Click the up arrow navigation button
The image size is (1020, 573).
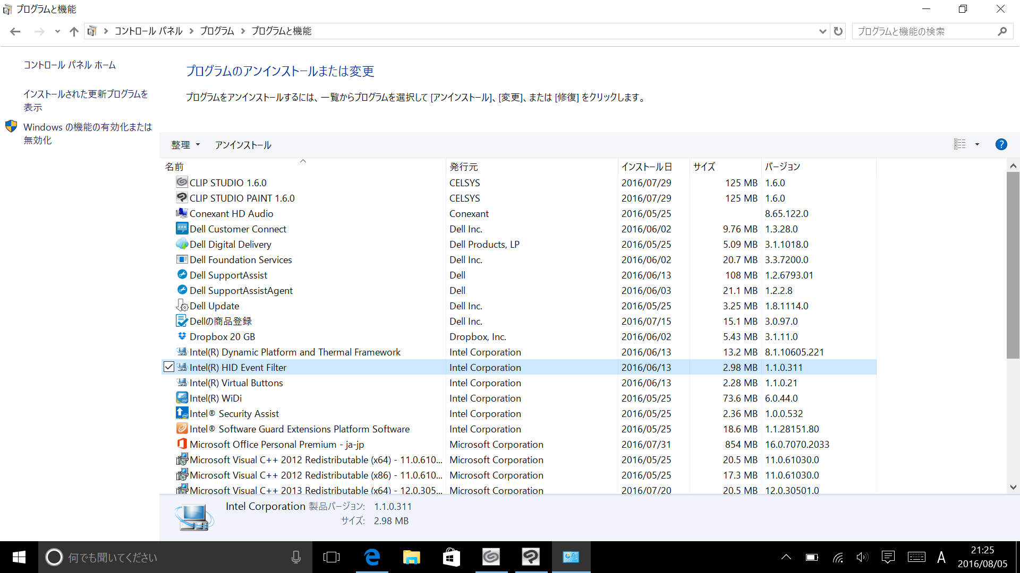74,31
